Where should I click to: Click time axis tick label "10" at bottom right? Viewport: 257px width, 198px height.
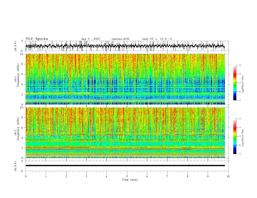tap(228, 176)
